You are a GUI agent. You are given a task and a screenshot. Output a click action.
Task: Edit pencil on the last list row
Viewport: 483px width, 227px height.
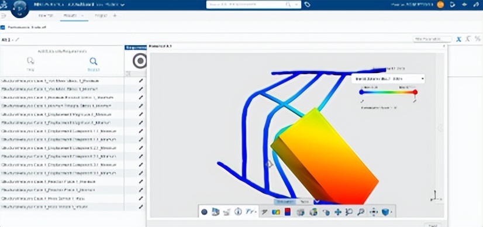tap(141, 207)
